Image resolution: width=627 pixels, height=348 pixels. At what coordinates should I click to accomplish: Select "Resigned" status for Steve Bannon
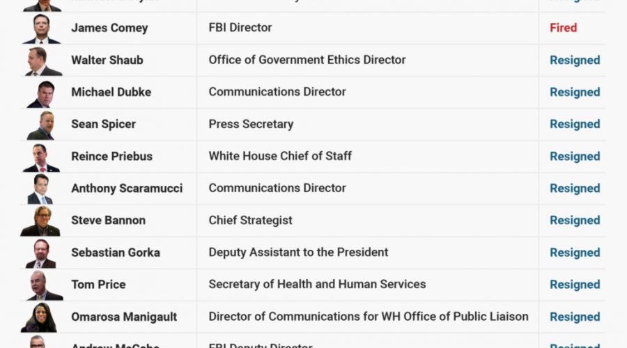pyautogui.click(x=575, y=220)
